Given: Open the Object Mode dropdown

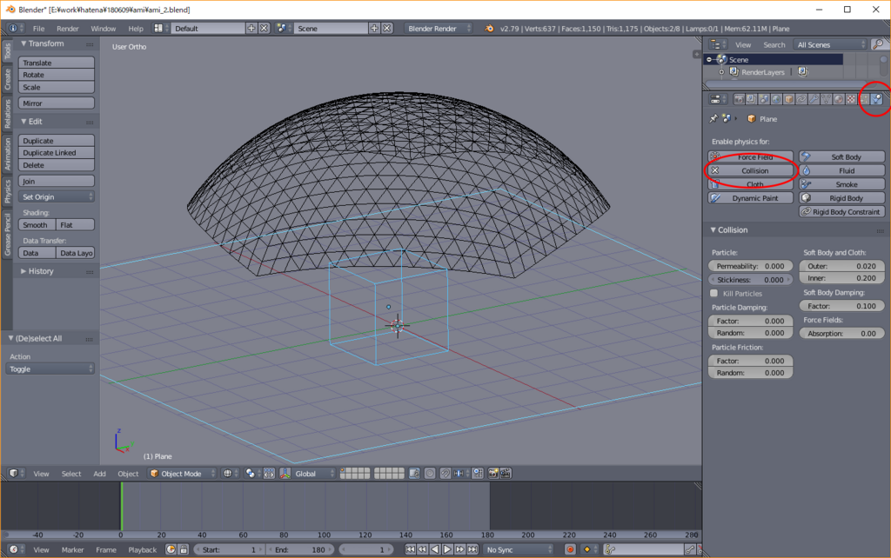Looking at the screenshot, I should [180, 474].
